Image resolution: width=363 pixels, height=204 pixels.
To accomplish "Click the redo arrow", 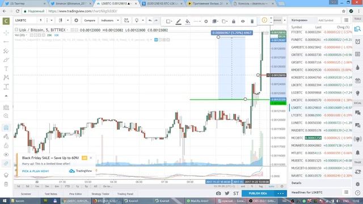I will click(x=156, y=20).
